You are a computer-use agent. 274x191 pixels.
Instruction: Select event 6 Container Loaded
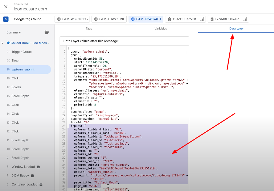26,184
